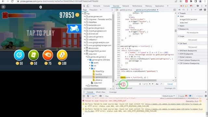Hide the navigator sidebar icon
The image size is (208, 117).
pyautogui.click(x=117, y=10)
